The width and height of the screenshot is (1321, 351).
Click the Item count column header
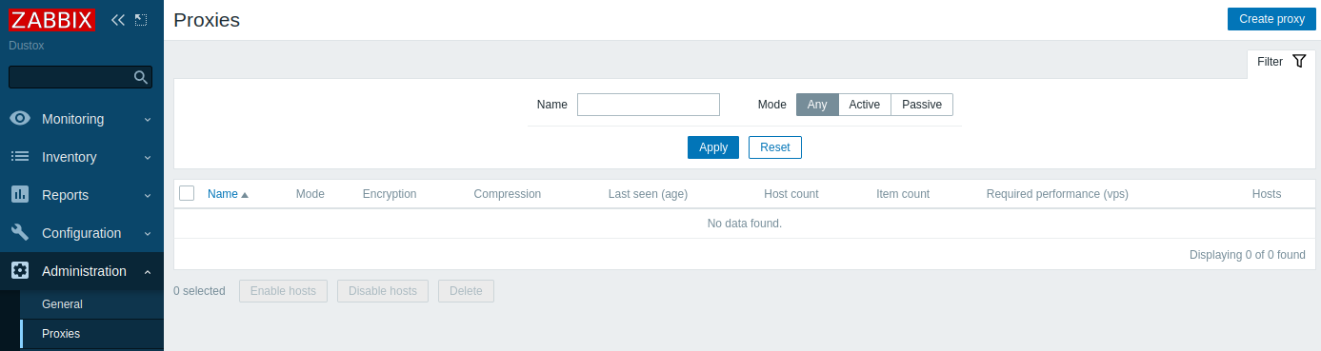coord(903,194)
